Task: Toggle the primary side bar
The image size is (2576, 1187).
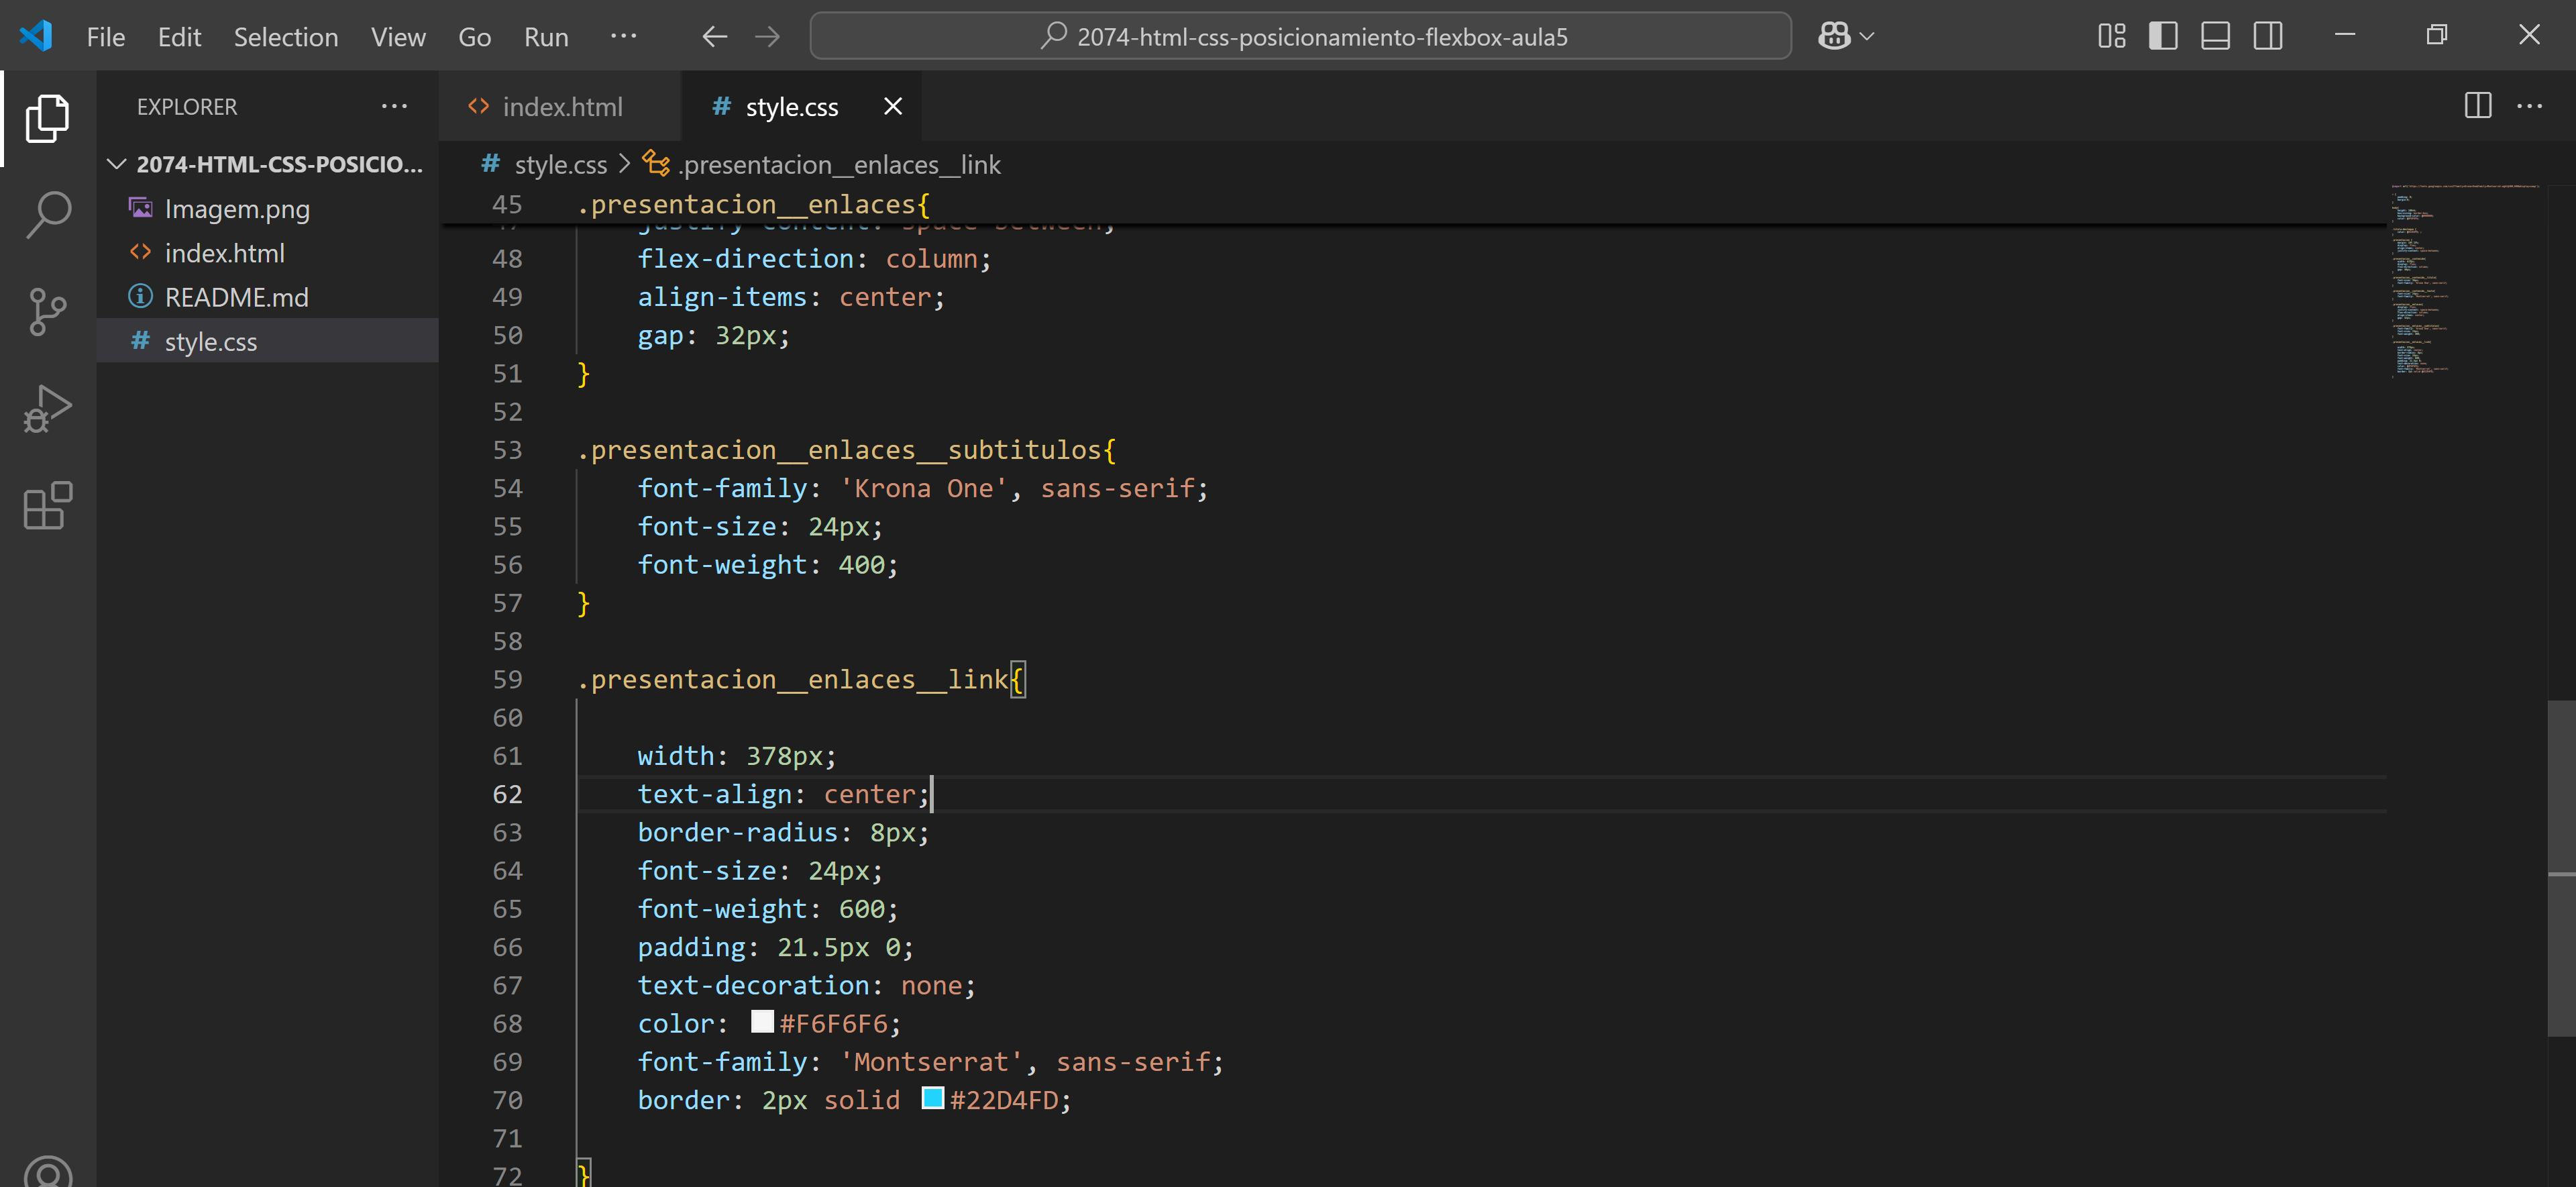Action: point(2163,36)
